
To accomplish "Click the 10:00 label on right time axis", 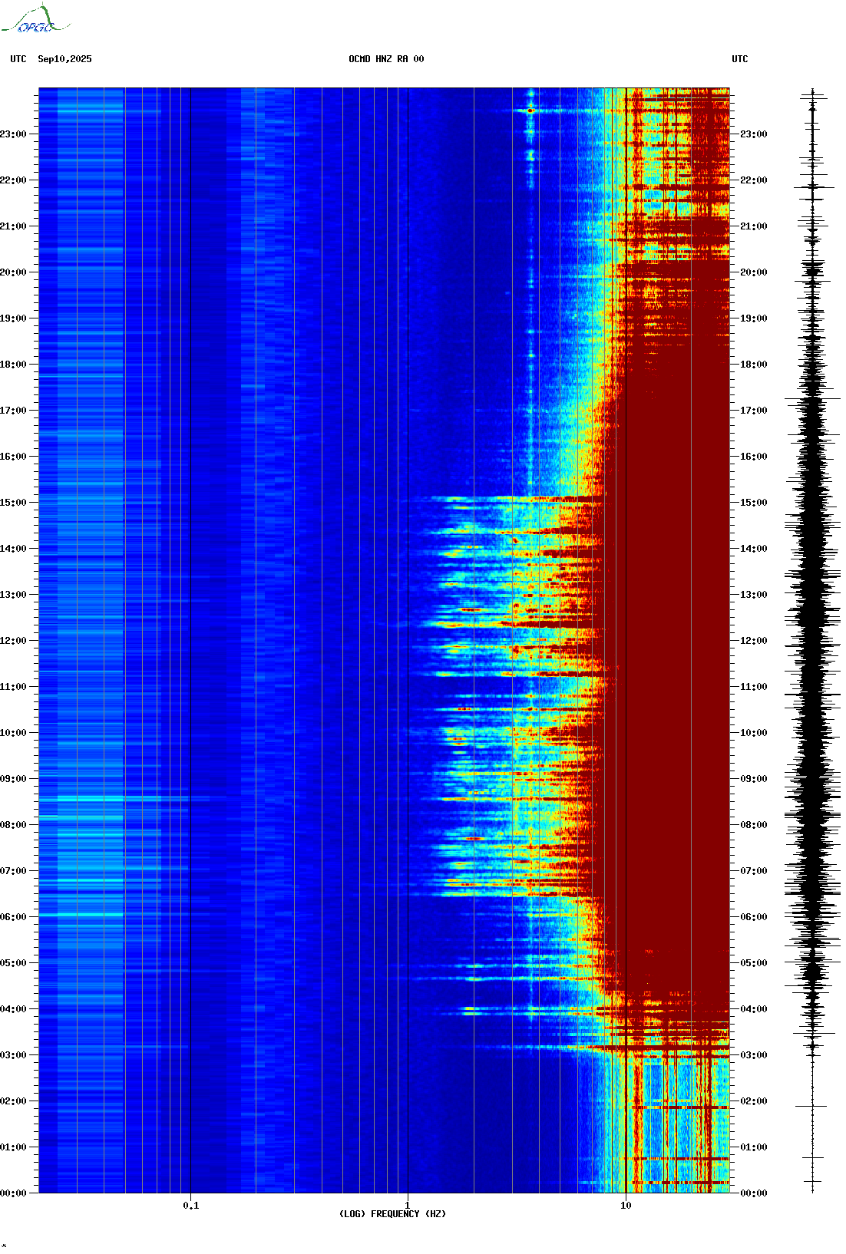I will coord(754,733).
